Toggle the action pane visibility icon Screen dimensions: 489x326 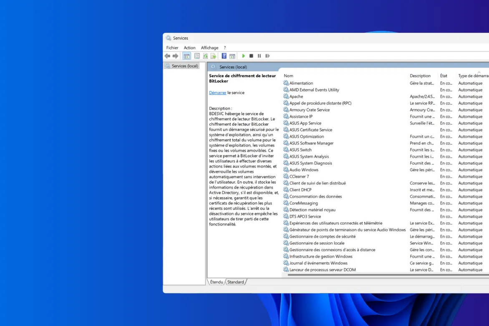[x=232, y=55]
